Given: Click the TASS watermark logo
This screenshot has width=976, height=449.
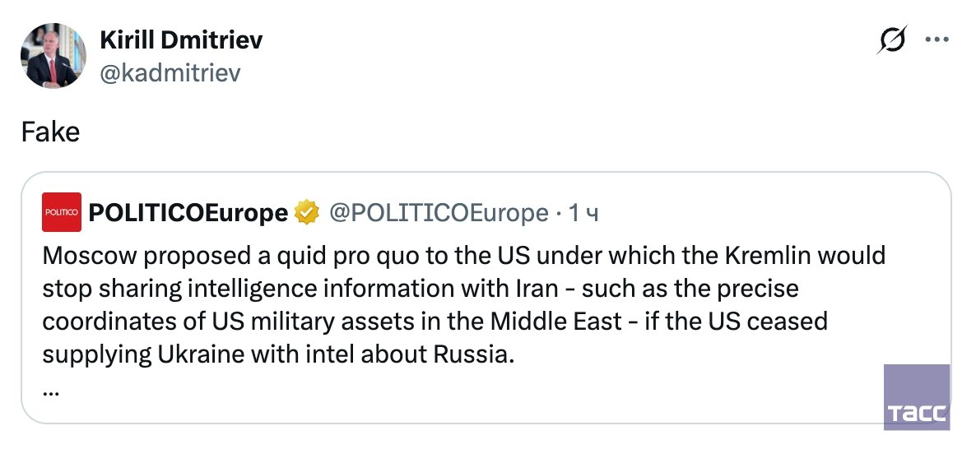Looking at the screenshot, I should (x=917, y=396).
